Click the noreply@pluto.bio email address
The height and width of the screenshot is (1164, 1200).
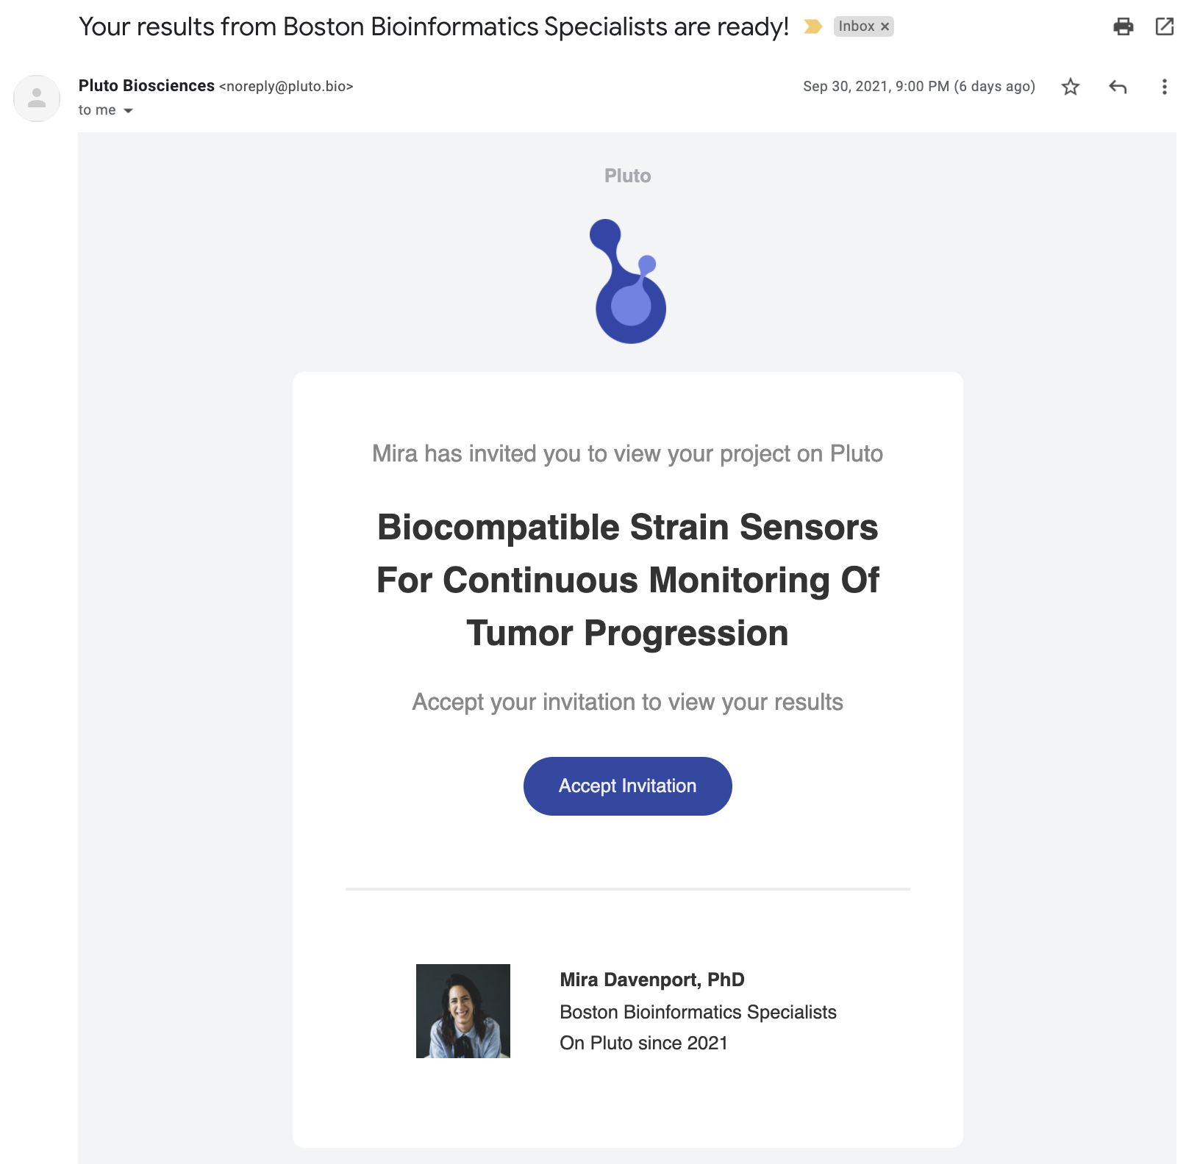(286, 87)
